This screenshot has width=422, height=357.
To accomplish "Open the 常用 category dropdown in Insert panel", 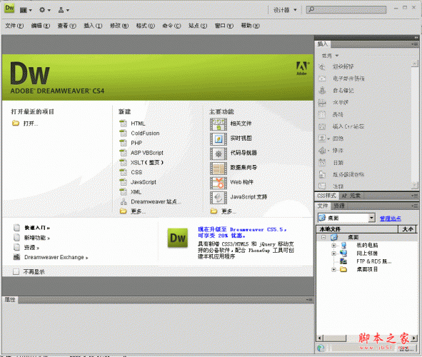I will click(330, 56).
